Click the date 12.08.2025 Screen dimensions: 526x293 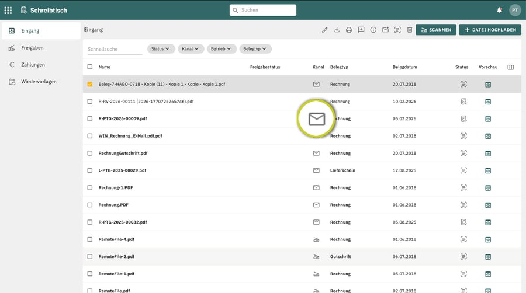point(404,170)
